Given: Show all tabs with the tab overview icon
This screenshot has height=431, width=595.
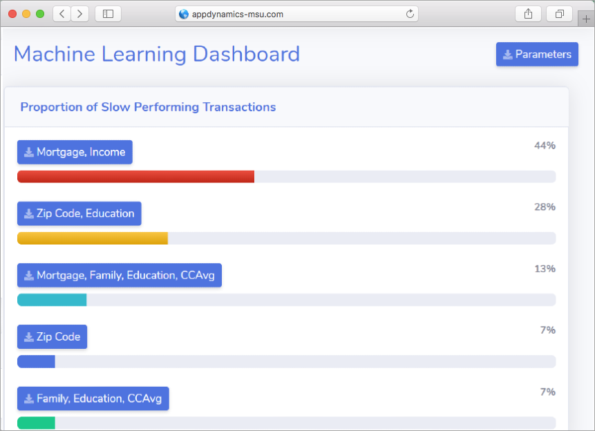Looking at the screenshot, I should [x=559, y=14].
